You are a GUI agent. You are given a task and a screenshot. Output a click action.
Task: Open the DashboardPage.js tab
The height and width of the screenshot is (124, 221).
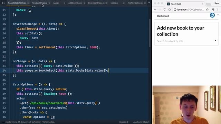coord(96,3)
